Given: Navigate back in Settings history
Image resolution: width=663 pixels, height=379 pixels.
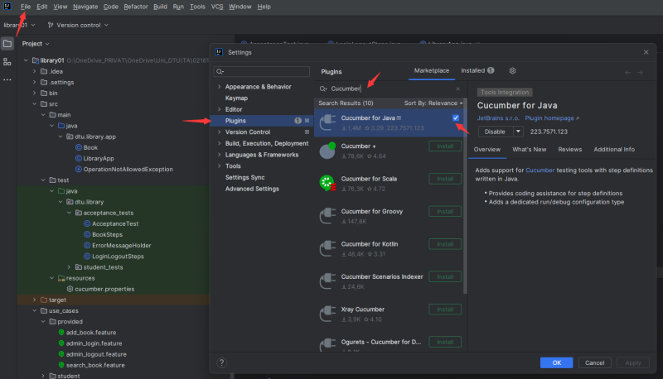Looking at the screenshot, I should [x=628, y=73].
